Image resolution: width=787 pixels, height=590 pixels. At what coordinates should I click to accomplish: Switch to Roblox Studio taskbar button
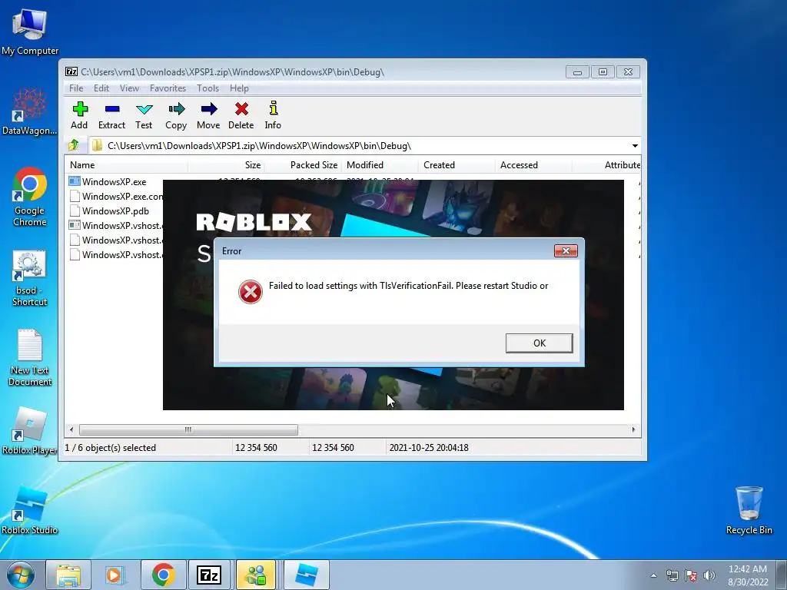[x=307, y=575]
